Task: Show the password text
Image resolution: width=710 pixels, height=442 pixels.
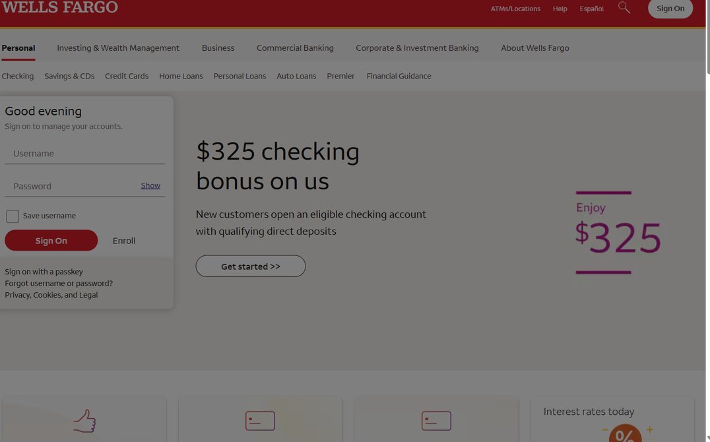Action: click(x=150, y=185)
